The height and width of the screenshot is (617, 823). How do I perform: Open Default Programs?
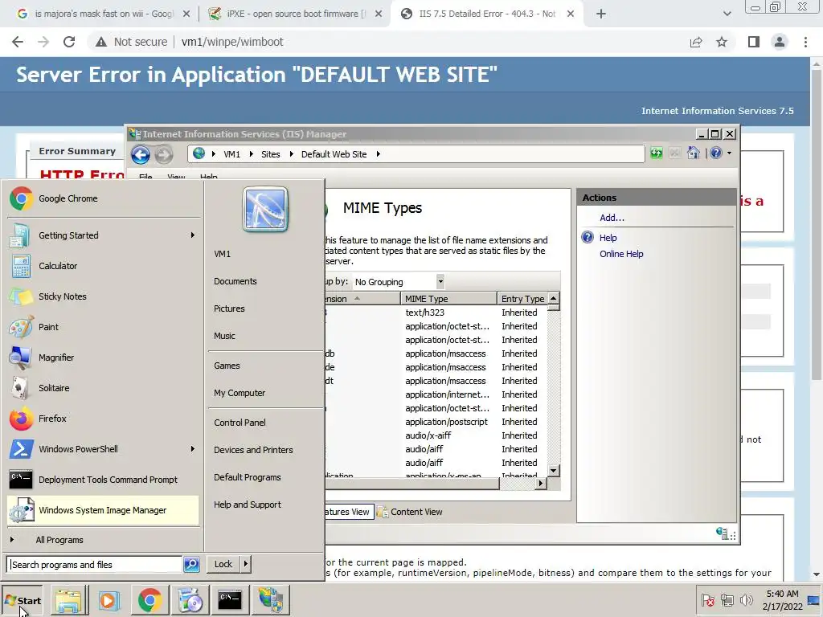[248, 477]
